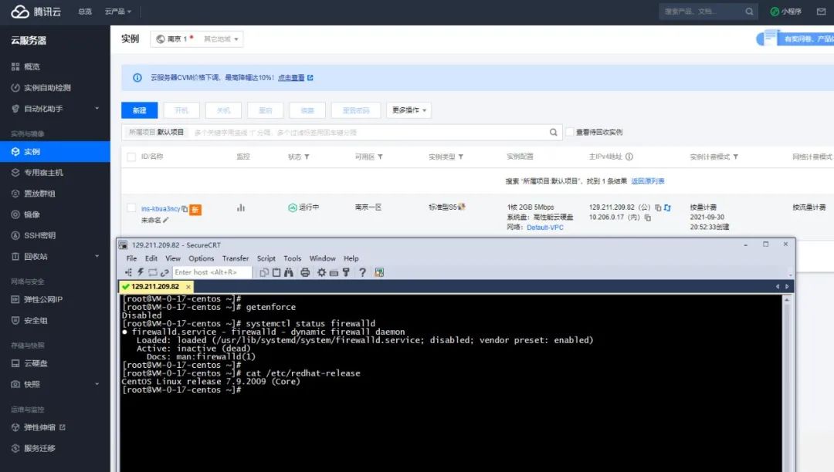Filter by 可用区 column funnel
The width and height of the screenshot is (834, 472).
(x=380, y=157)
